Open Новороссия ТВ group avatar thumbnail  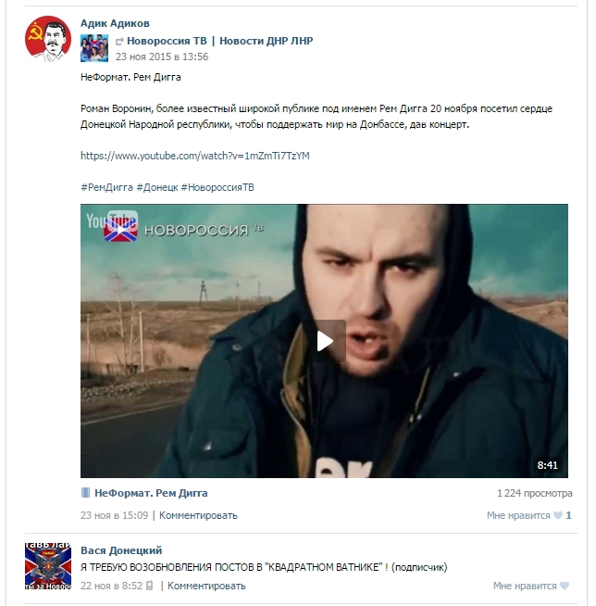click(x=94, y=48)
